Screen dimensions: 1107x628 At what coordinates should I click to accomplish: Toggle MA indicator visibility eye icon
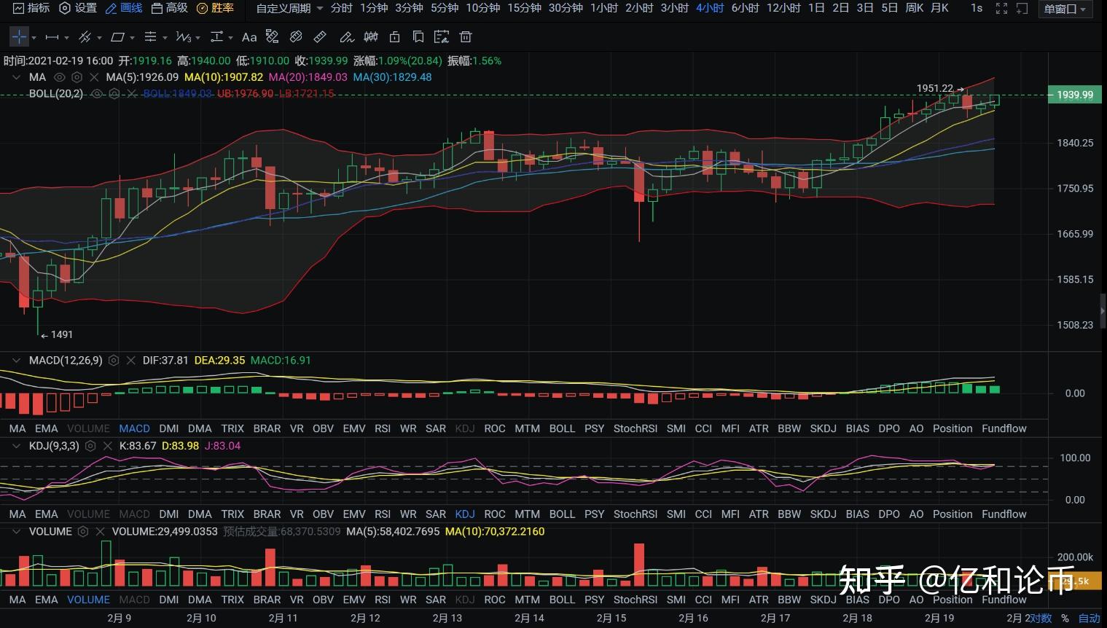tap(60, 77)
